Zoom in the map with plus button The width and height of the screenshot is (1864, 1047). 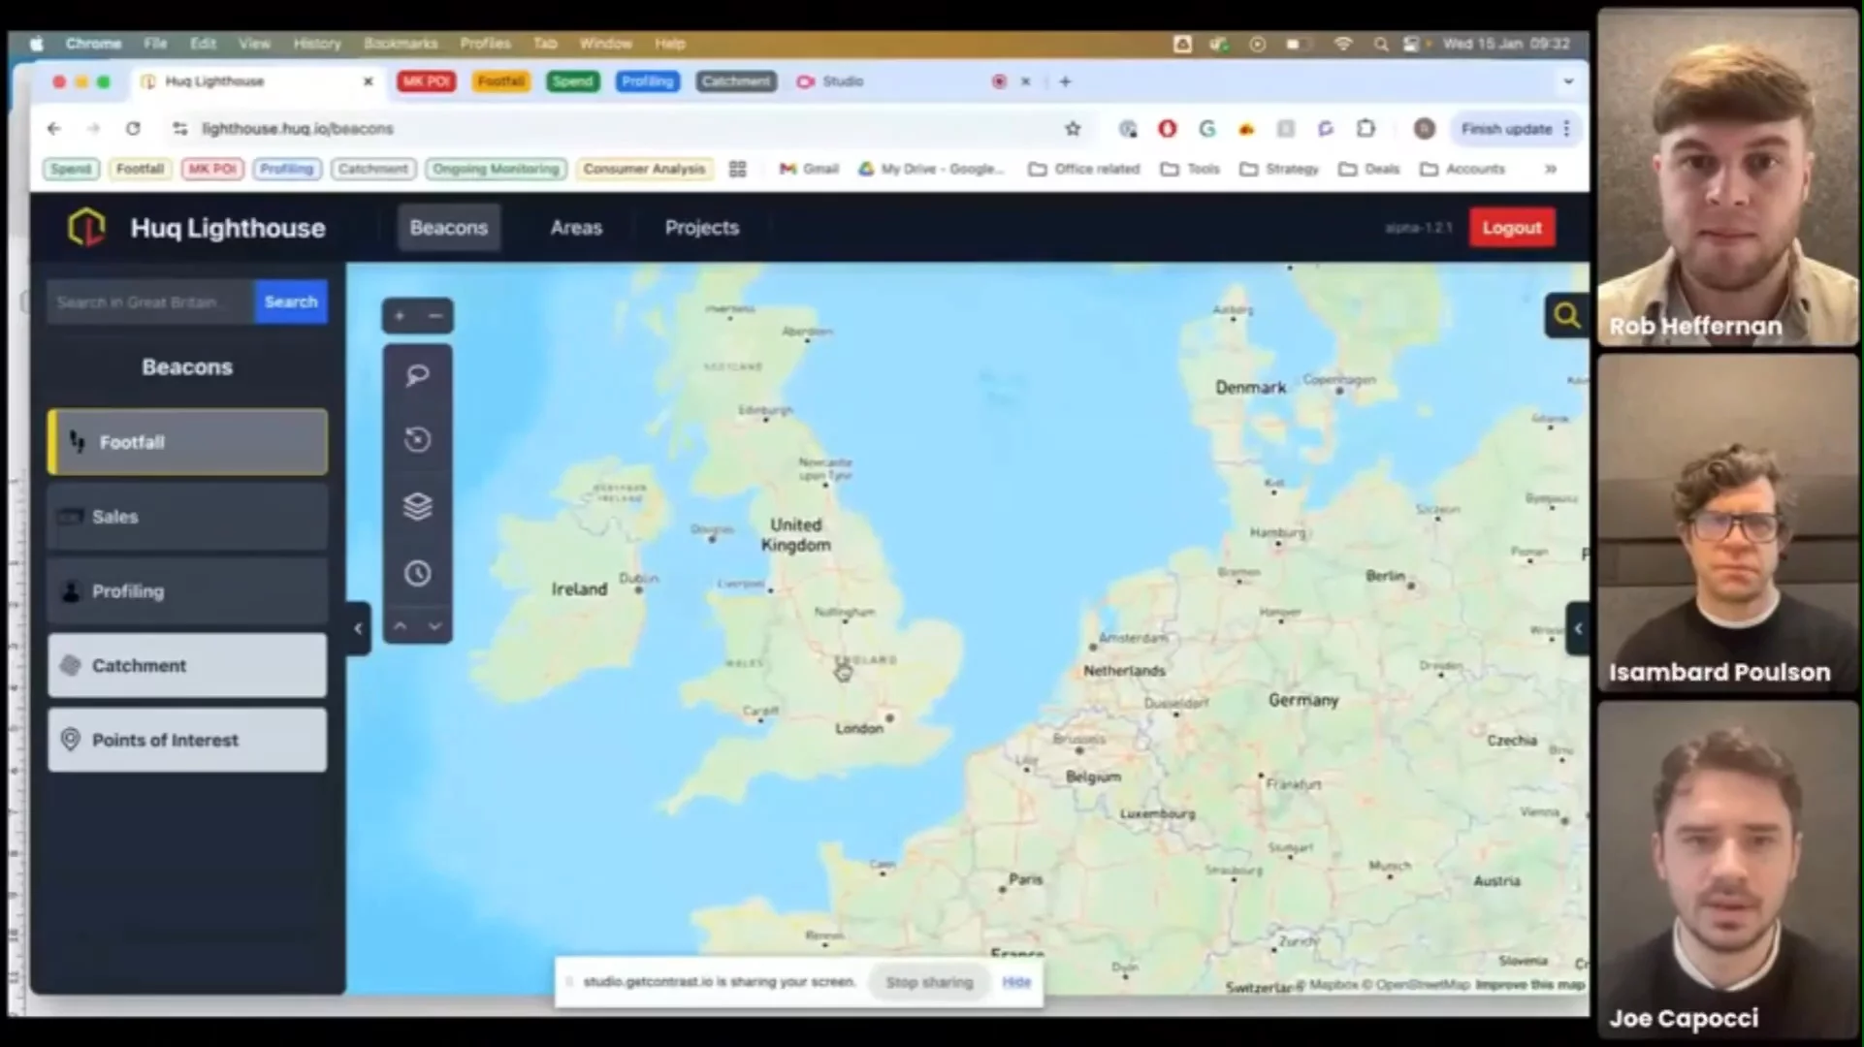[x=400, y=316]
